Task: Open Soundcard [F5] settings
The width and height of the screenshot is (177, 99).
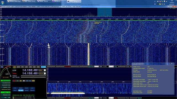Action: coord(6,83)
